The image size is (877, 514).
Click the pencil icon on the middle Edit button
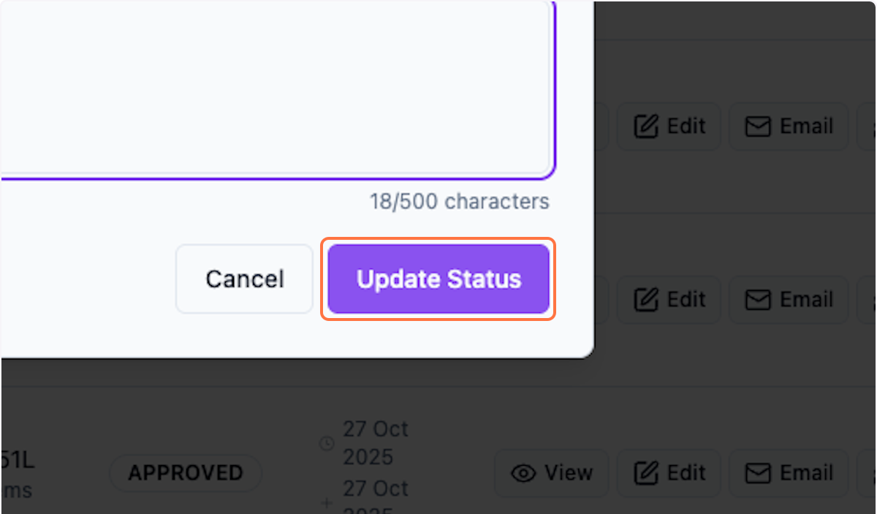click(646, 300)
